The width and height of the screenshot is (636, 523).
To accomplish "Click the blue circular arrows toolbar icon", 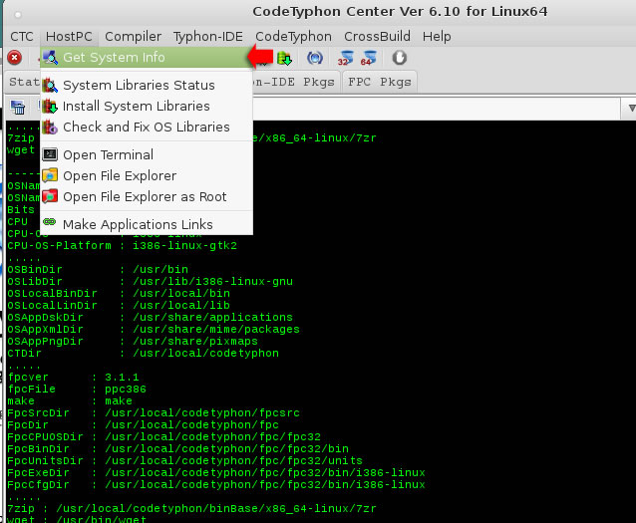I will tap(315, 58).
